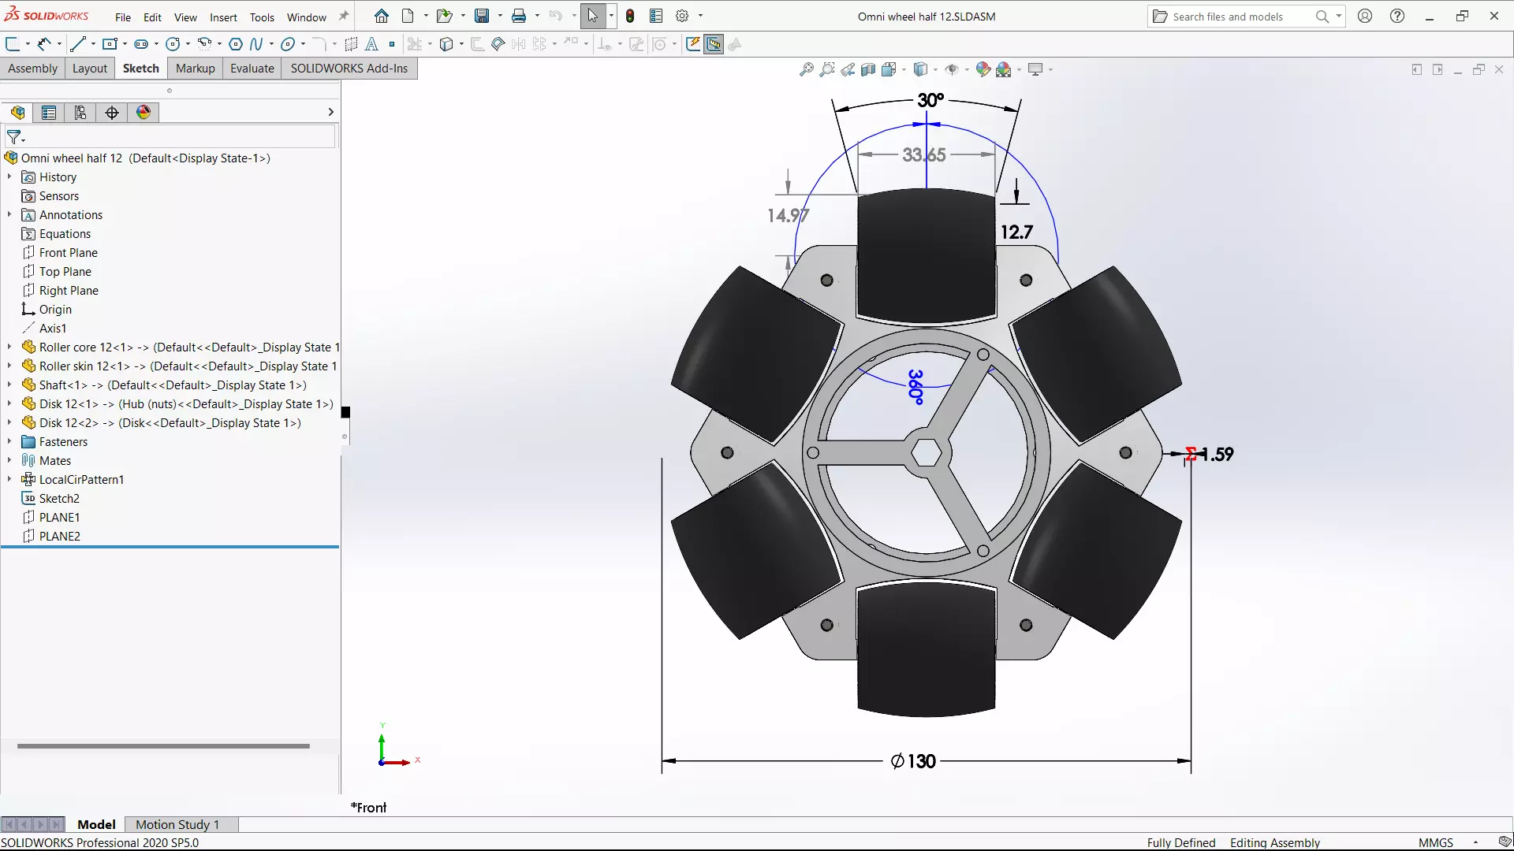The width and height of the screenshot is (1514, 851).
Task: Switch to the Markup tab
Action: (195, 69)
